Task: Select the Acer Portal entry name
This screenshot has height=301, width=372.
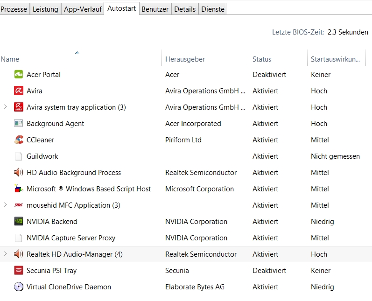Action: [43, 75]
